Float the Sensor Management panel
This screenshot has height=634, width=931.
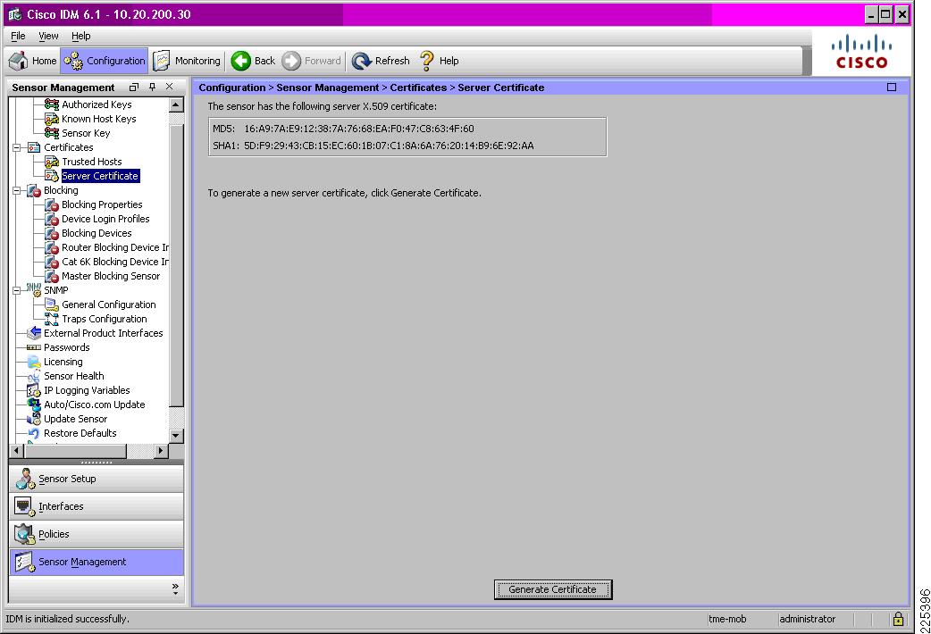(x=134, y=88)
